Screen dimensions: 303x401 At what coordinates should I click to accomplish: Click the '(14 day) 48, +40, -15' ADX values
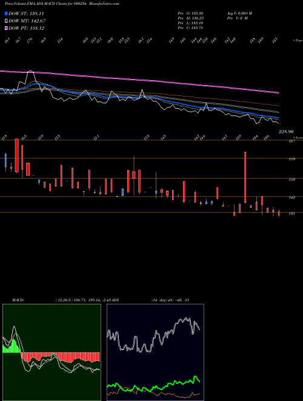point(170,300)
